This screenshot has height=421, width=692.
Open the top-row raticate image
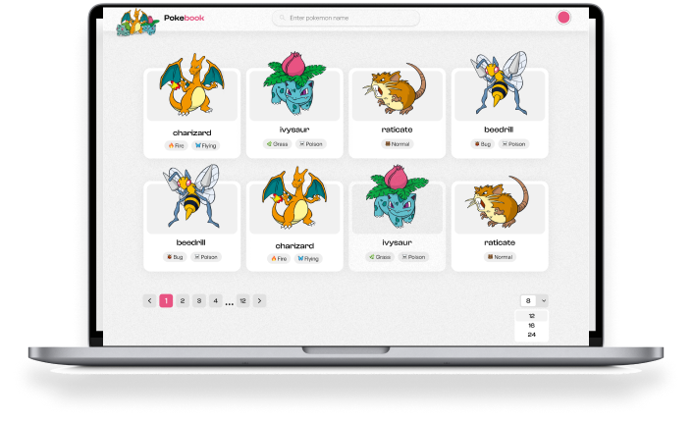click(395, 86)
